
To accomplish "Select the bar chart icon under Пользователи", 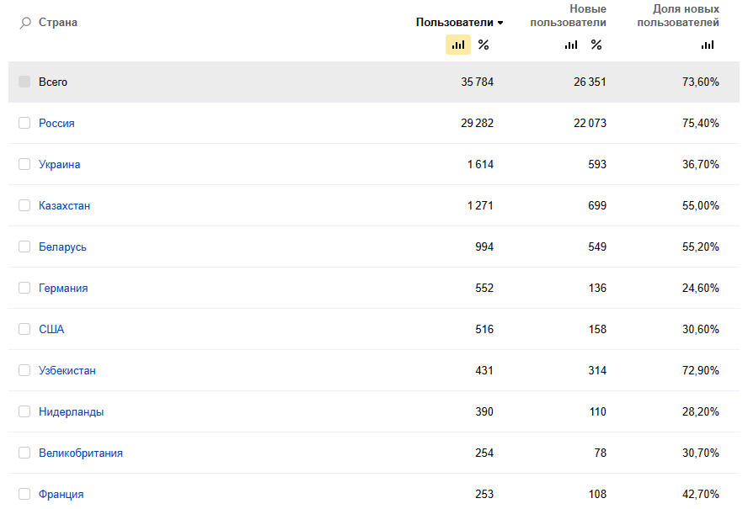I will pos(458,45).
